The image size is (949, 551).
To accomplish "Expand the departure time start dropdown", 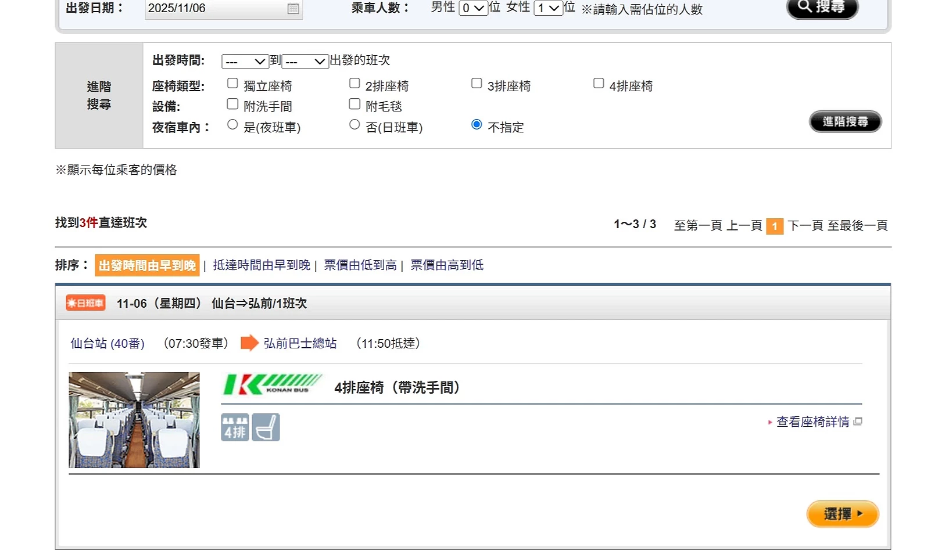I will pyautogui.click(x=245, y=62).
